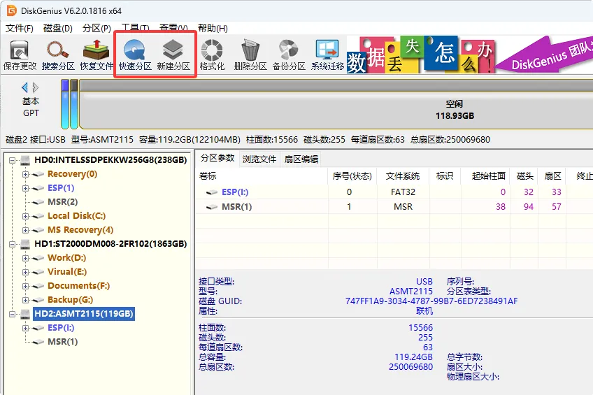593x395 pixels.
Task: Select MS Recovery(4) in tree
Action: point(80,230)
